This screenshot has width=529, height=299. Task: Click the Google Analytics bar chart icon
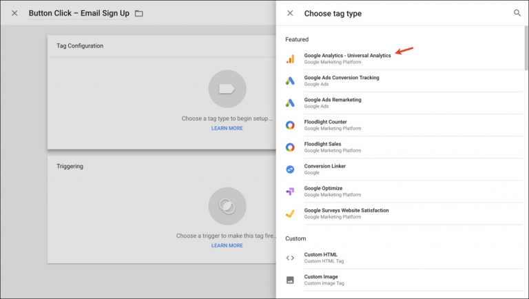290,59
